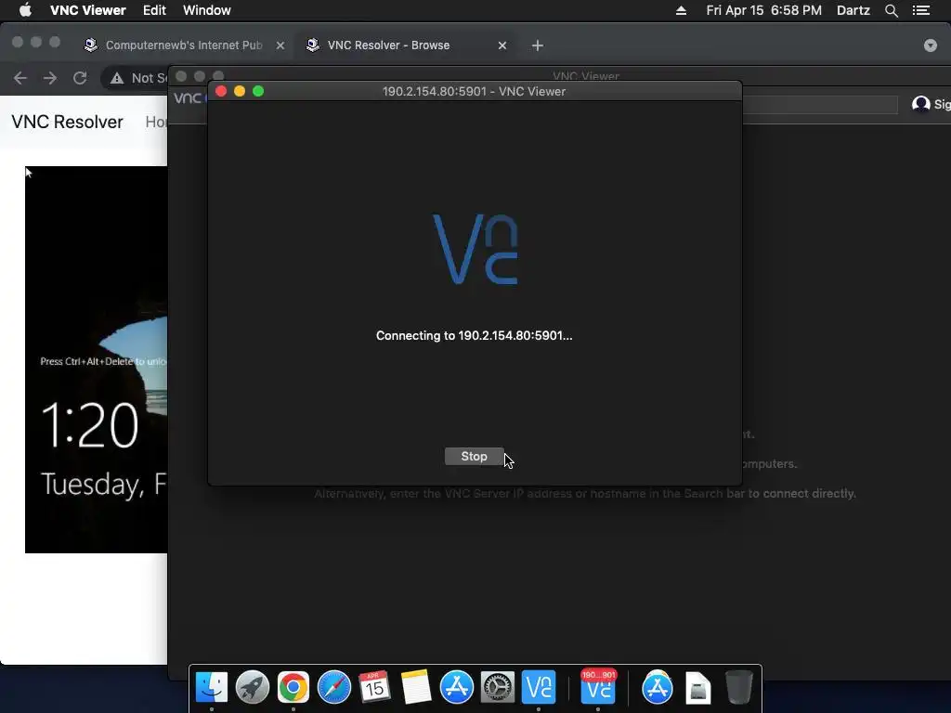Screen dimensions: 951x713
Task: Click the Connecting to 190.2.154.80:5901 status text
Action: [x=474, y=336]
